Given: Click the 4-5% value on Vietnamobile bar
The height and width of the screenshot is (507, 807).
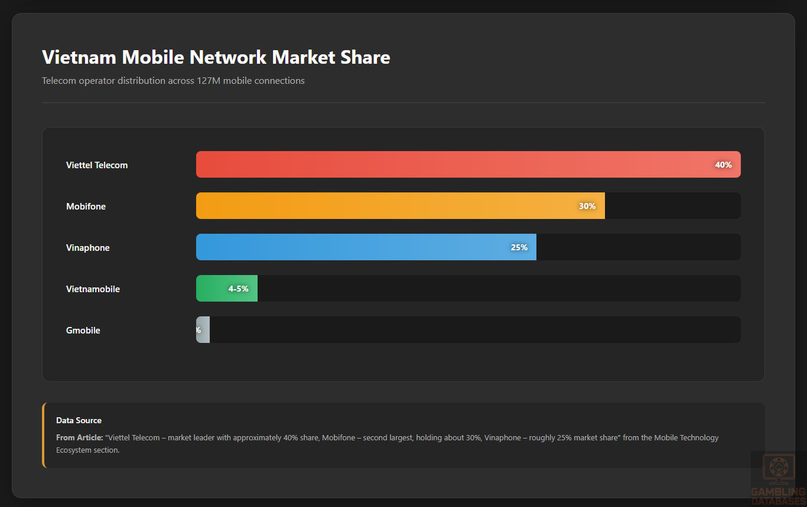Looking at the screenshot, I should coord(238,289).
